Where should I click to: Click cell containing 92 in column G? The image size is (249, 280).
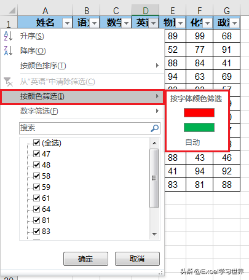[x=227, y=171]
